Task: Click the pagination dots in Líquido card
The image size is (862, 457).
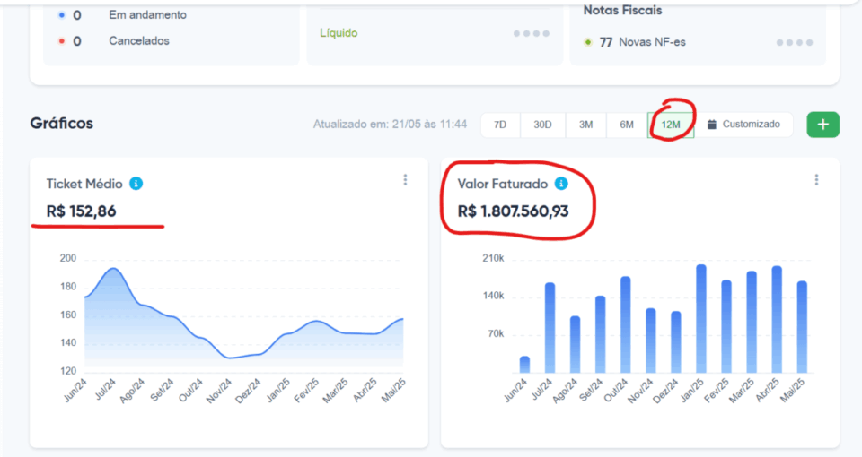Action: point(531,33)
